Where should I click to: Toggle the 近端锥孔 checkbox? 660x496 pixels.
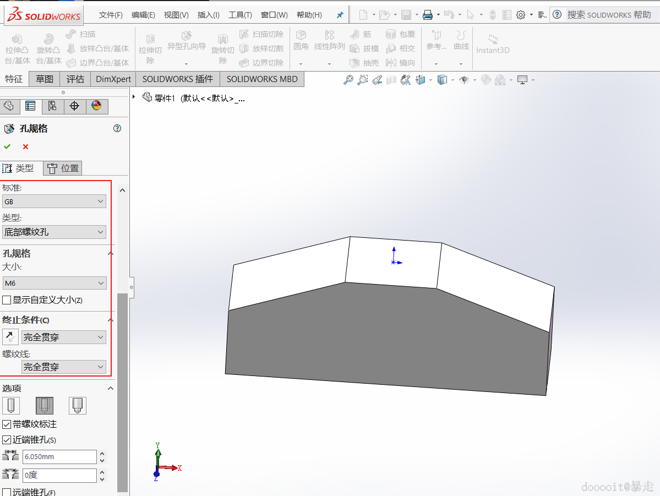(7, 440)
